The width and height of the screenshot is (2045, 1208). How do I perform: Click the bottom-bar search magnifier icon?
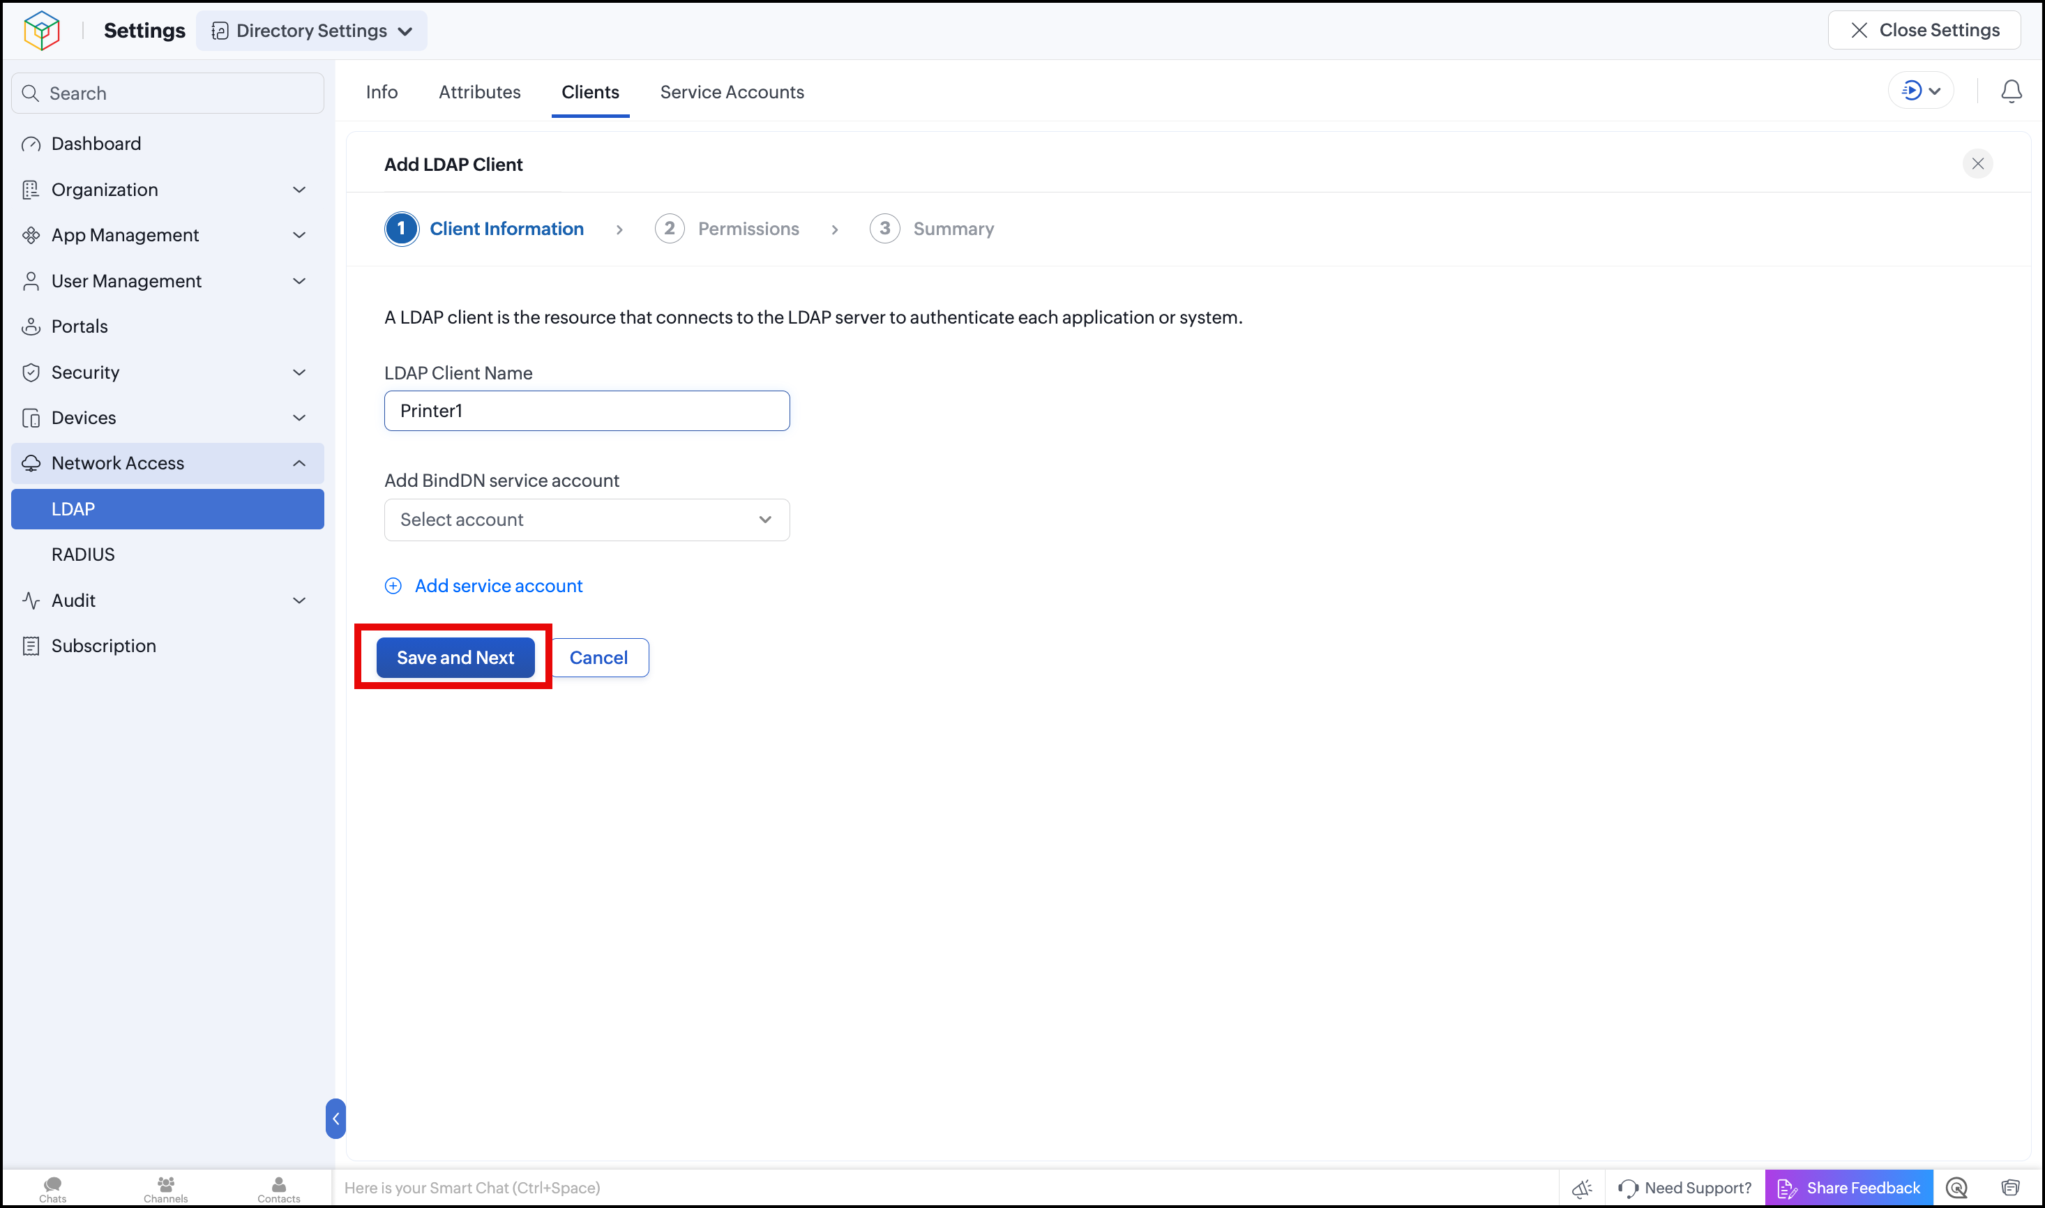tap(1956, 1188)
